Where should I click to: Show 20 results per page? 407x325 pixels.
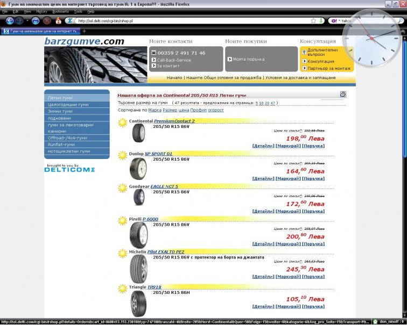pos(267,102)
